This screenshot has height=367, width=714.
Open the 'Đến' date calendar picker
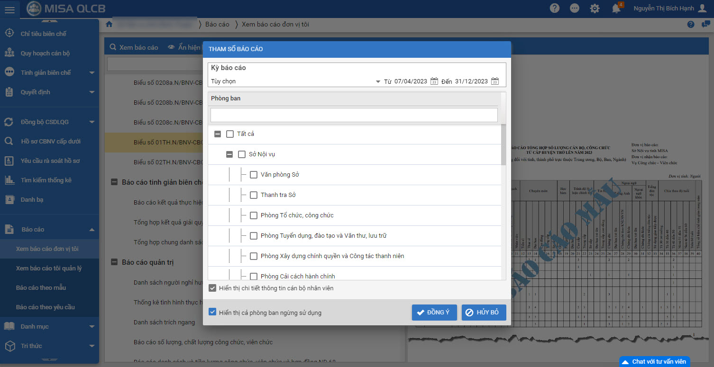(494, 81)
